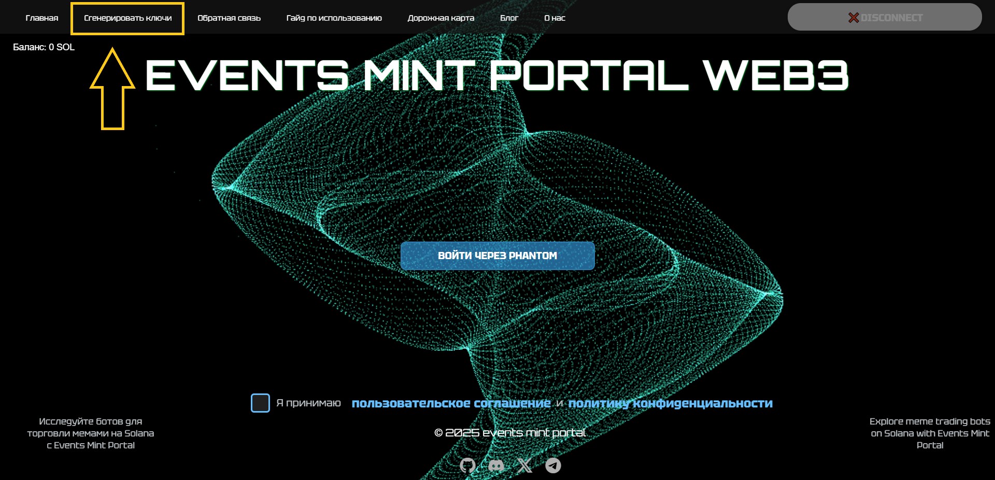Accept terms by ticking the agreement checkbox
This screenshot has height=480, width=995.
pyautogui.click(x=260, y=403)
